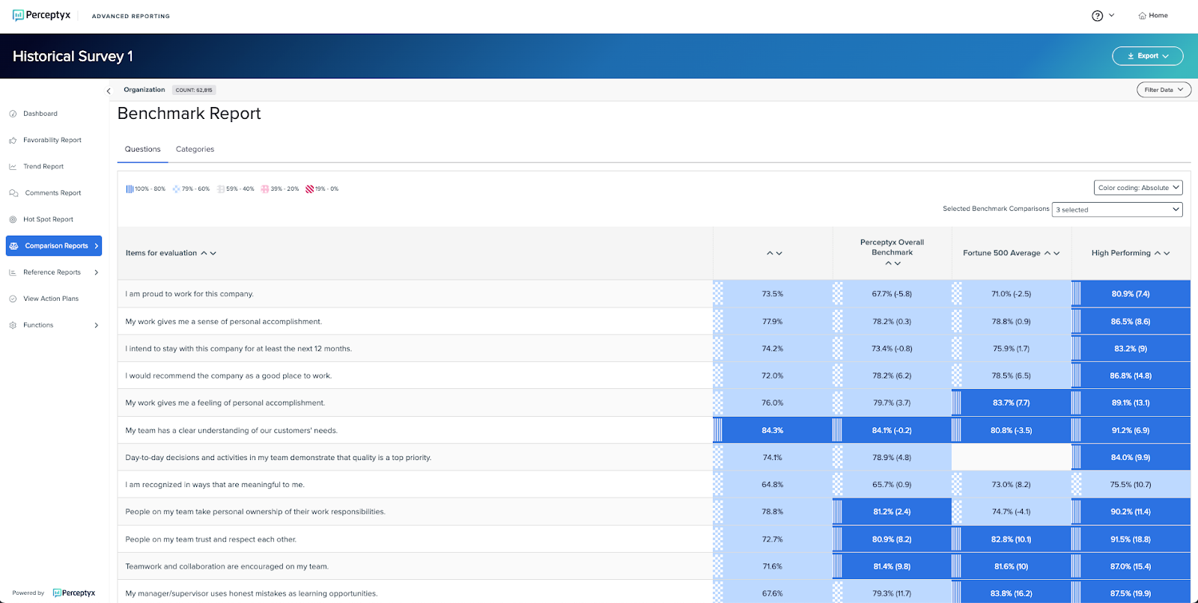
Task: Open View Action Plans via the checkmark icon
Action: tap(13, 299)
